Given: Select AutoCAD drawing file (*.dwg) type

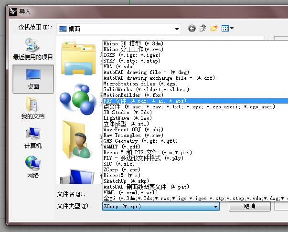Looking at the screenshot, I should coord(141,72).
